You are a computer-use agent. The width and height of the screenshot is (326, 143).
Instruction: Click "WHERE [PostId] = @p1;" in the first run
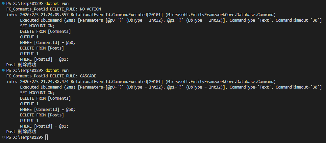[44, 59]
